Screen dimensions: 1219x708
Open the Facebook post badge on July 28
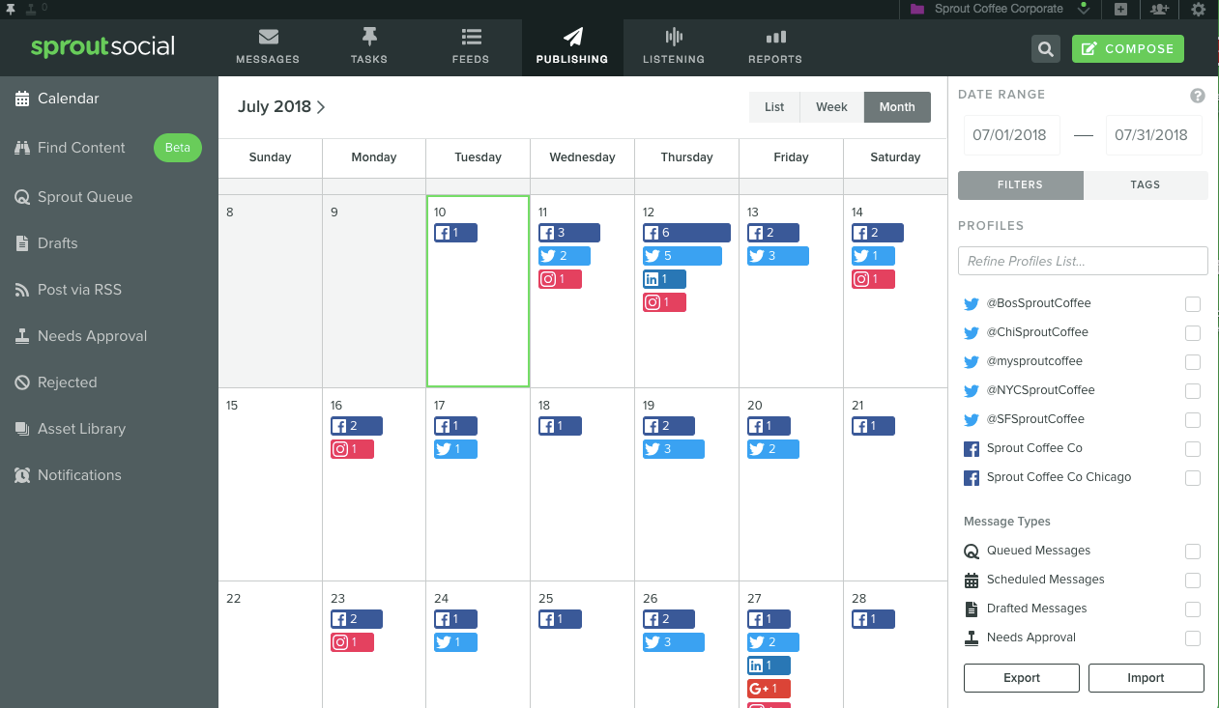coord(873,619)
